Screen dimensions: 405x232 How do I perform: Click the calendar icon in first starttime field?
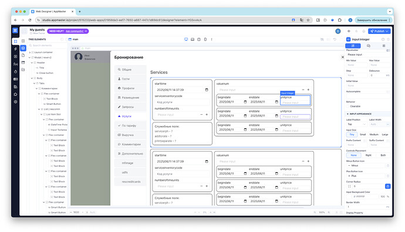click(x=207, y=90)
